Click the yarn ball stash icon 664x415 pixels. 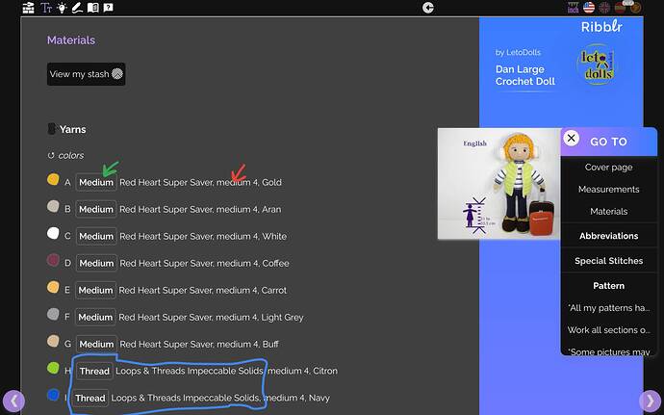point(117,74)
